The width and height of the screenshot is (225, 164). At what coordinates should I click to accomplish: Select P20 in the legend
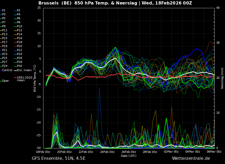click(x=20, y=46)
